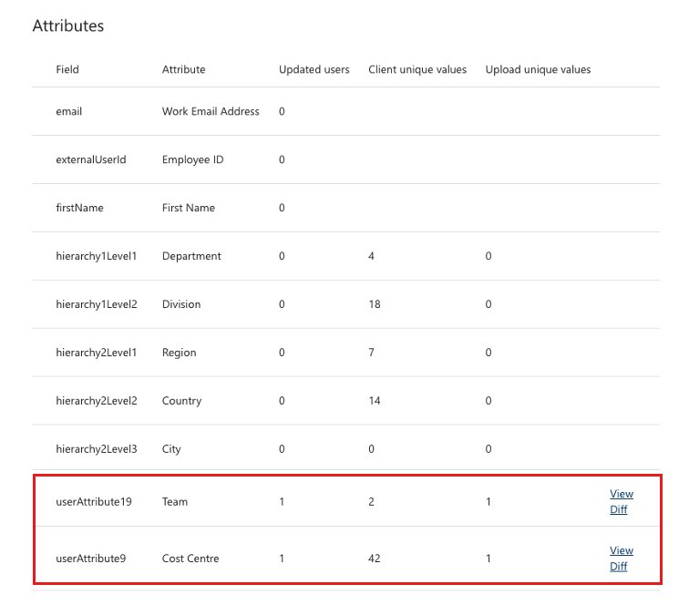
Task: Select the Upload unique values header
Action: pyautogui.click(x=538, y=69)
